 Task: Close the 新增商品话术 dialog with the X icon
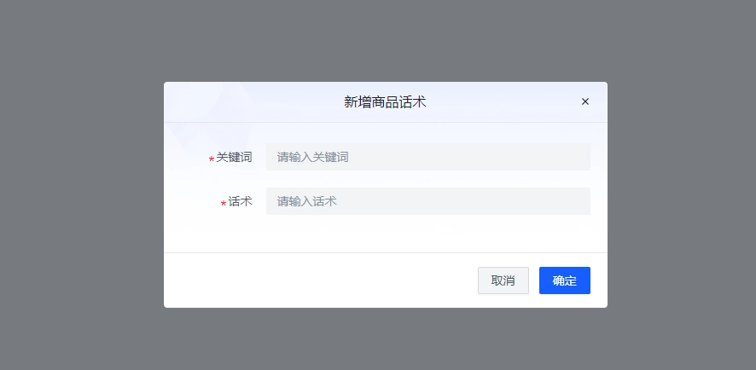pyautogui.click(x=584, y=101)
